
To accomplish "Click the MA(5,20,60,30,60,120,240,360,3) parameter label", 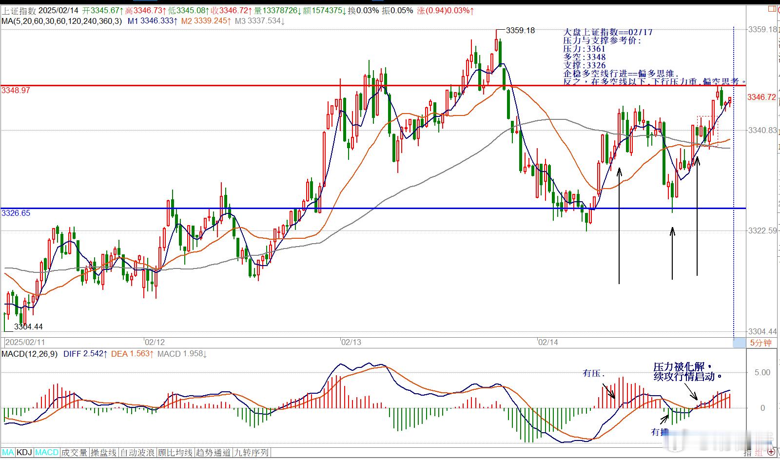I will click(x=62, y=21).
